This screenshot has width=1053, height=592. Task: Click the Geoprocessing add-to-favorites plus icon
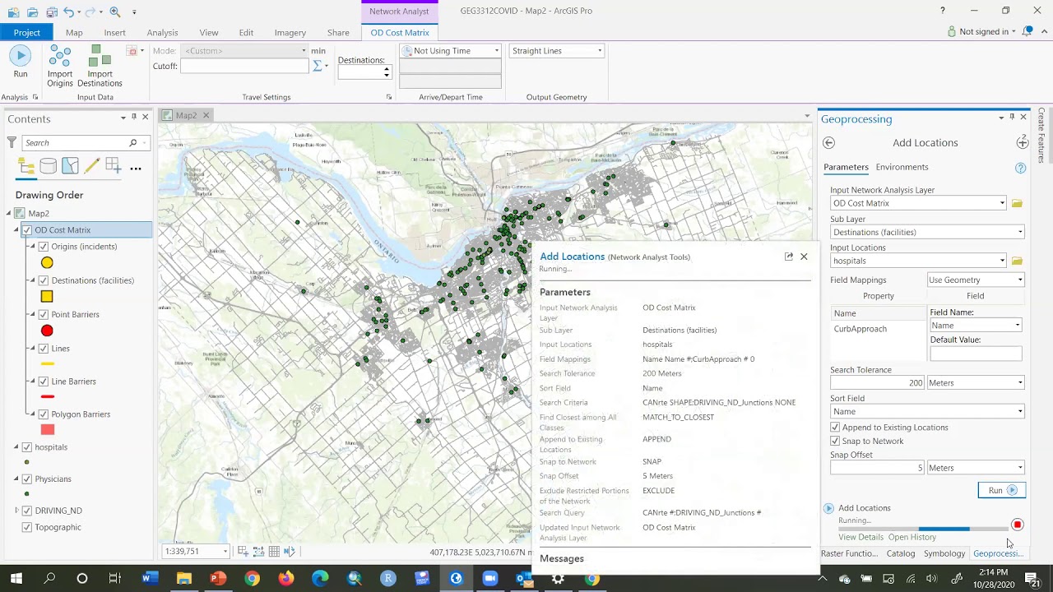[x=1022, y=143]
